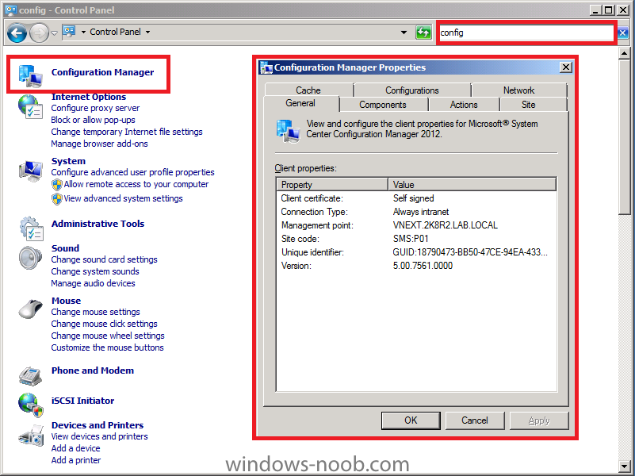Click Configure proxy server link
Viewport: 635px width, 476px height.
pos(95,108)
